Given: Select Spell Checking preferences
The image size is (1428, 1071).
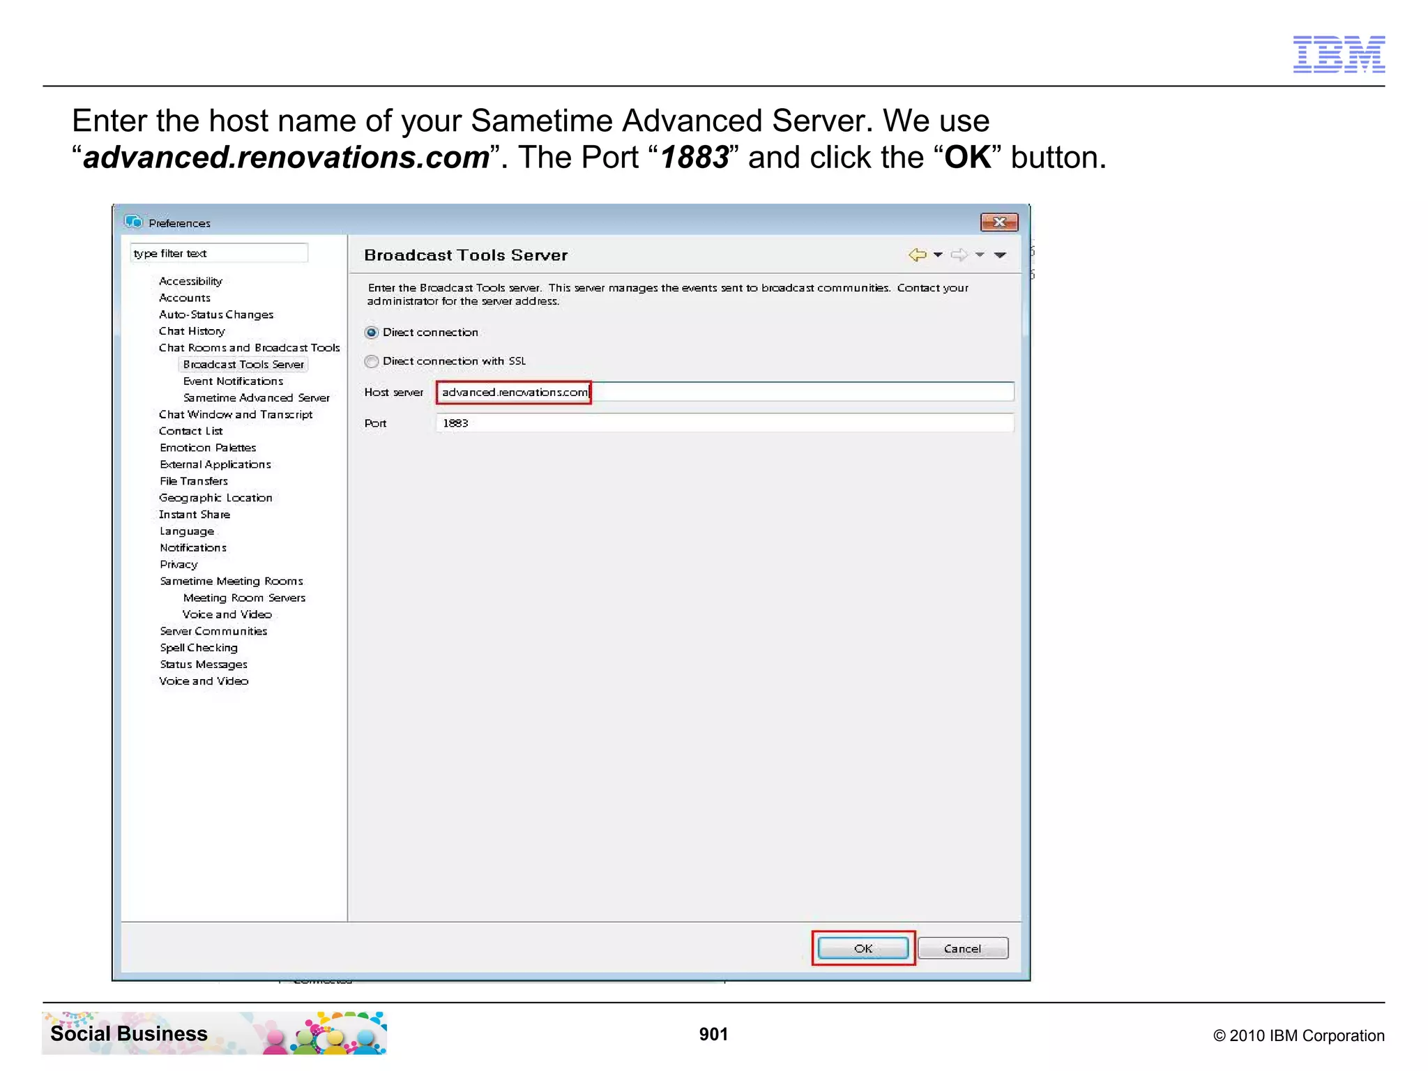Looking at the screenshot, I should [x=199, y=648].
